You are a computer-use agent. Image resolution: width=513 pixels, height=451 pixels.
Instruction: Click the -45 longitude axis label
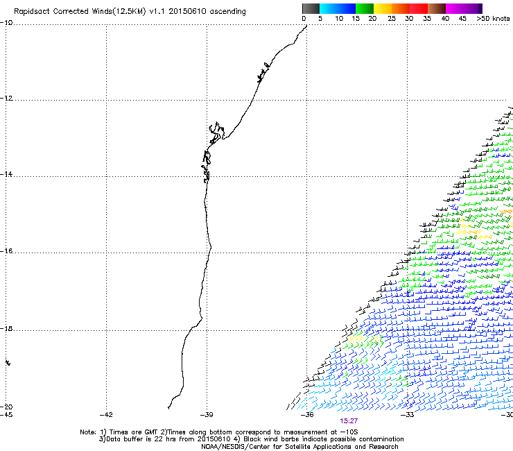pos(6,415)
